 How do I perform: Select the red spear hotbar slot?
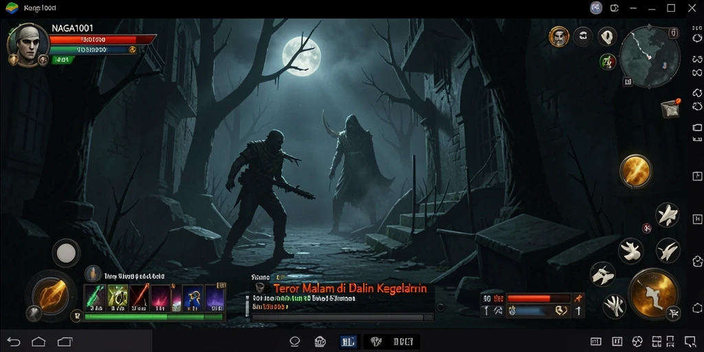click(x=139, y=297)
